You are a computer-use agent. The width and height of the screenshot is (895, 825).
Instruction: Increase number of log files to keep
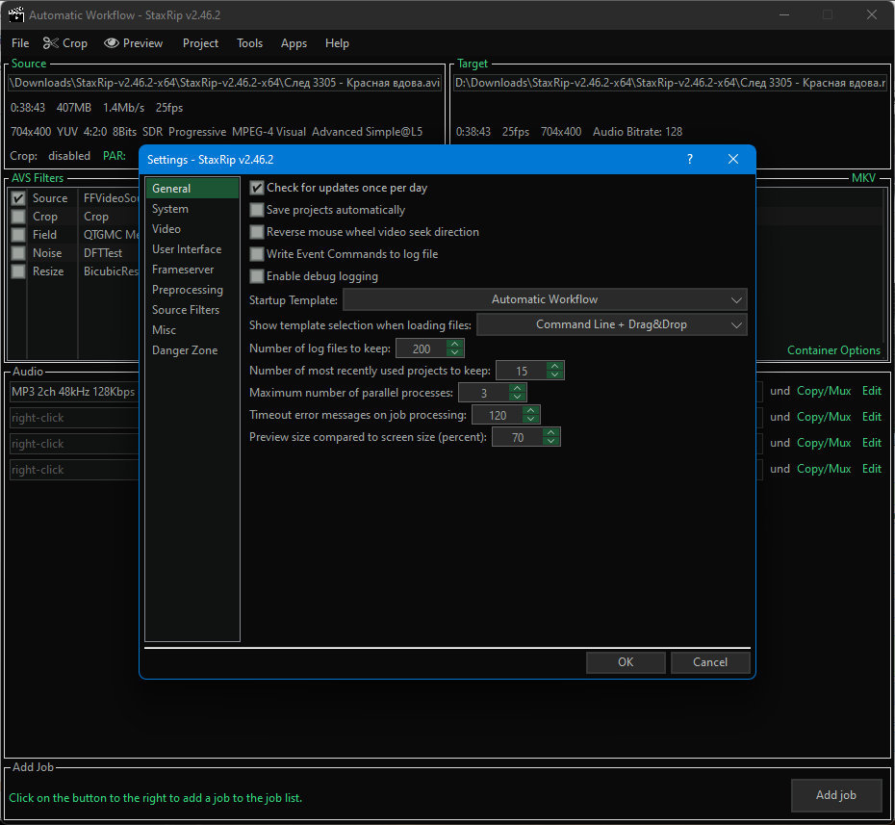[455, 344]
